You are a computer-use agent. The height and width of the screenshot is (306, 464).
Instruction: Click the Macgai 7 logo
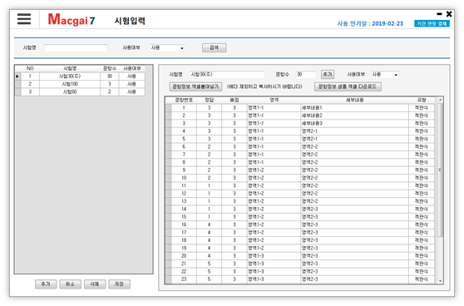(x=72, y=19)
